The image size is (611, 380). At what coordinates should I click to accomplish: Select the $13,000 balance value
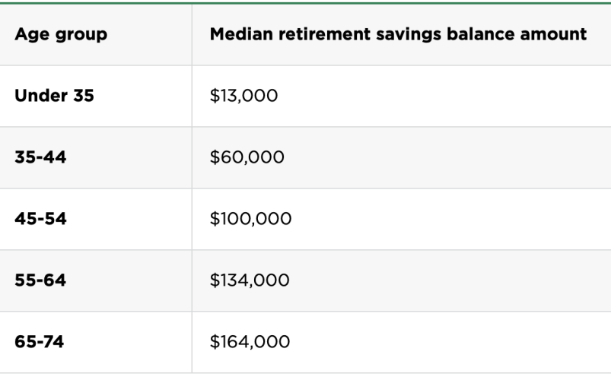(243, 97)
